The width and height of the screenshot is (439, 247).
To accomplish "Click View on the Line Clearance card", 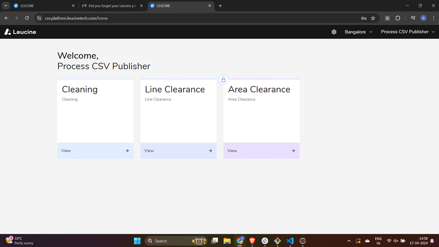I will (x=178, y=151).
